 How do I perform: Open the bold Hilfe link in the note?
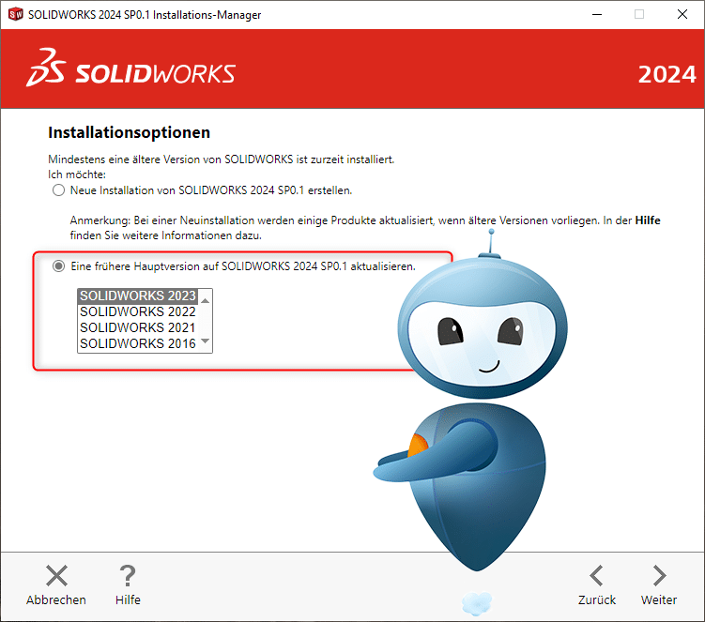pyautogui.click(x=648, y=220)
